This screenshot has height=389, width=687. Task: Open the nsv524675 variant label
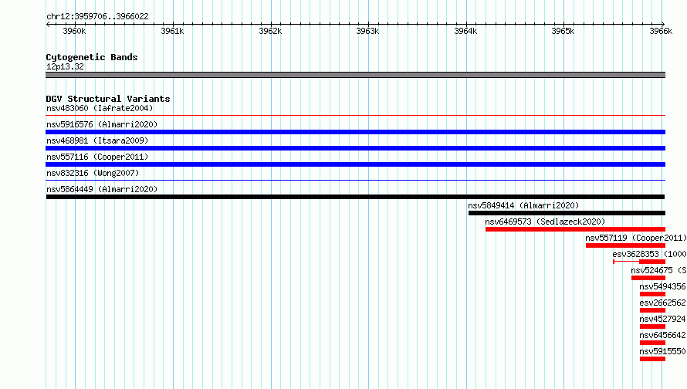(658, 270)
